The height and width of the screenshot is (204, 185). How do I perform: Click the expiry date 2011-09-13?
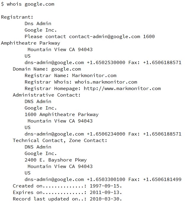click(106, 192)
